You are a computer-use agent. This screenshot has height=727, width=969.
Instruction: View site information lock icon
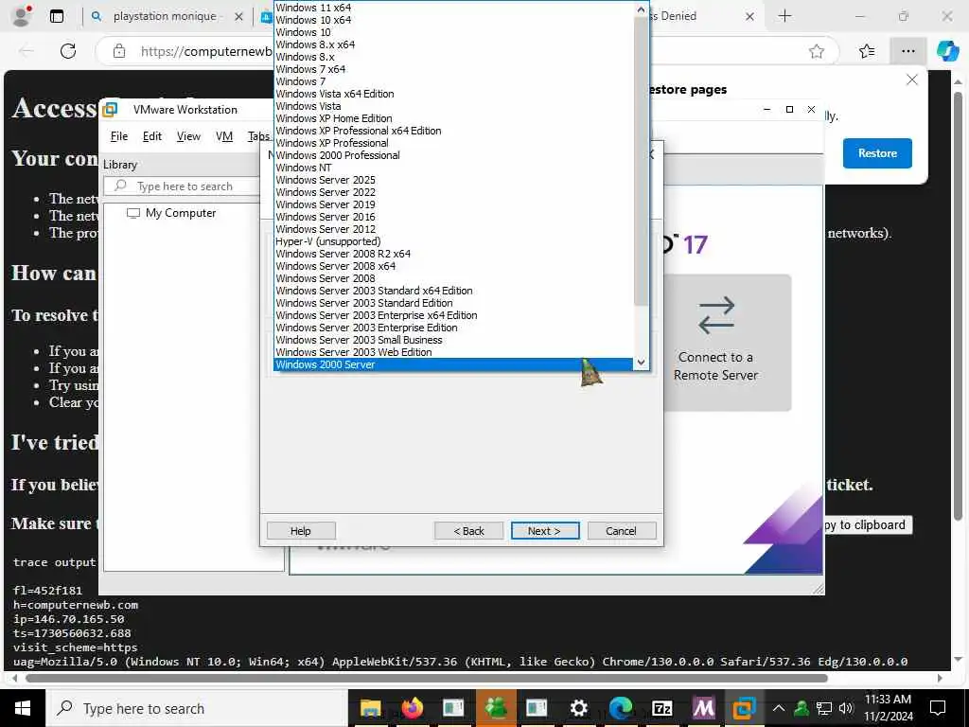point(119,51)
